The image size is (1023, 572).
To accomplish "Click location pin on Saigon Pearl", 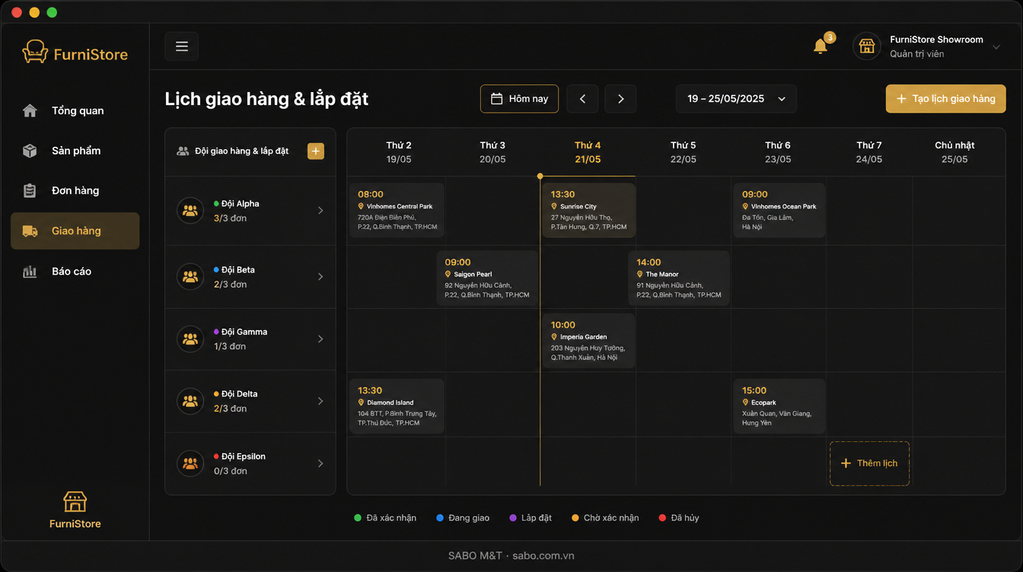I will tap(448, 274).
